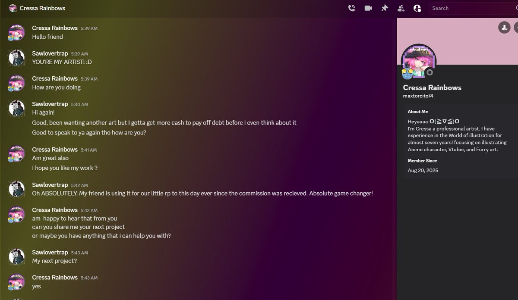Click "can you share me your next project"
This screenshot has width=518, height=300.
(x=79, y=227)
